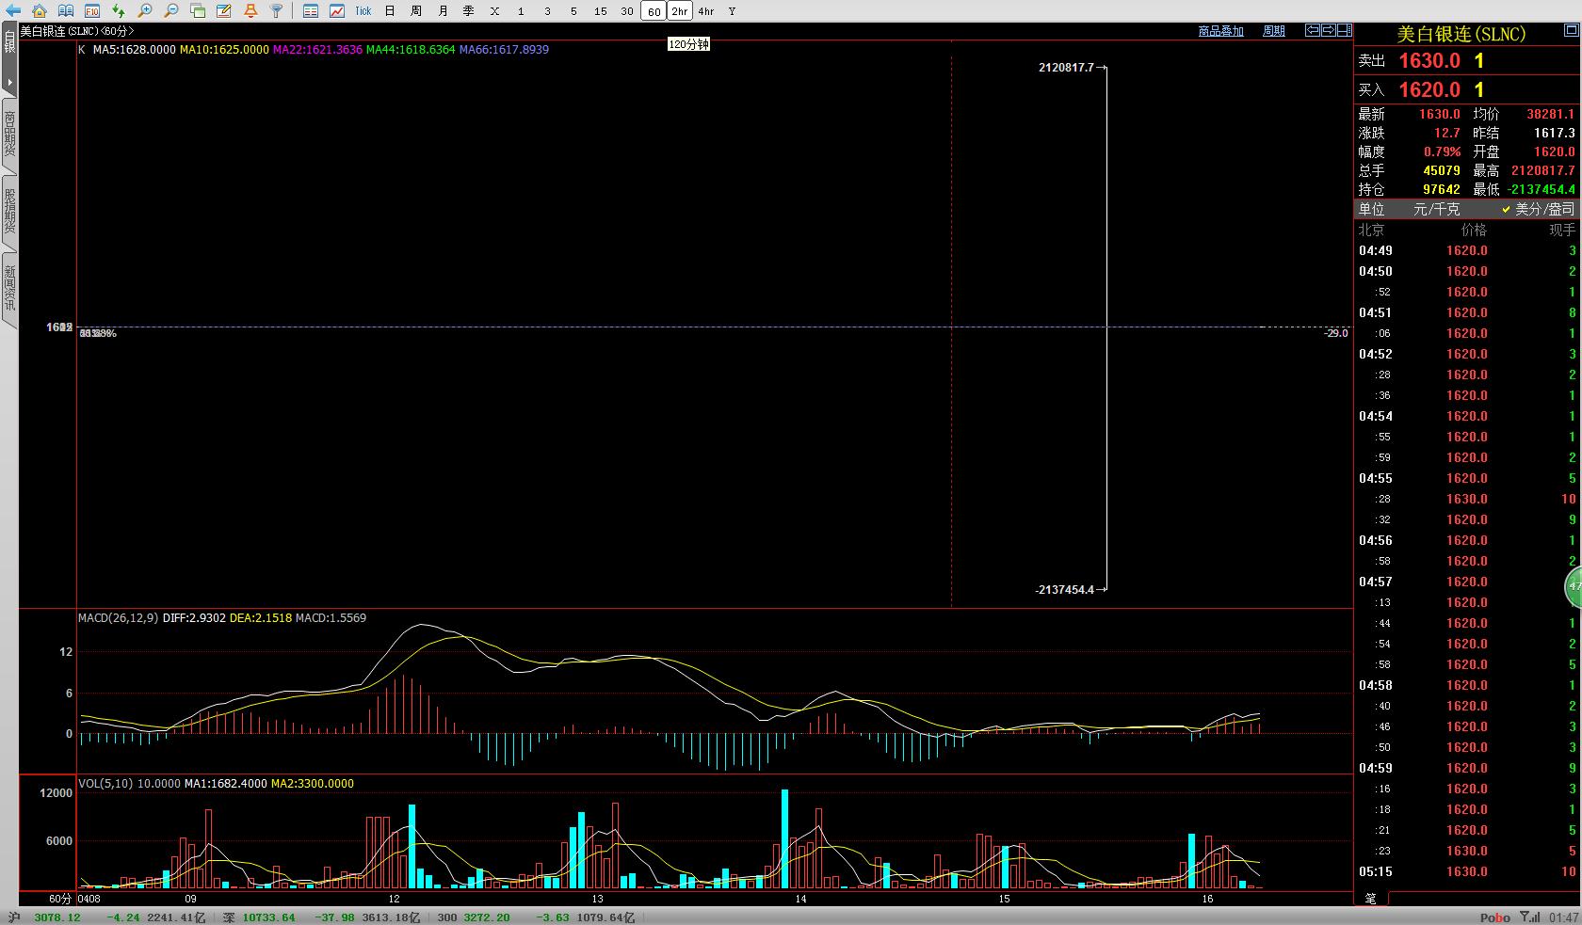This screenshot has width=1582, height=925.
Task: Click the 商品叠加 overlay link
Action: coord(1220,31)
